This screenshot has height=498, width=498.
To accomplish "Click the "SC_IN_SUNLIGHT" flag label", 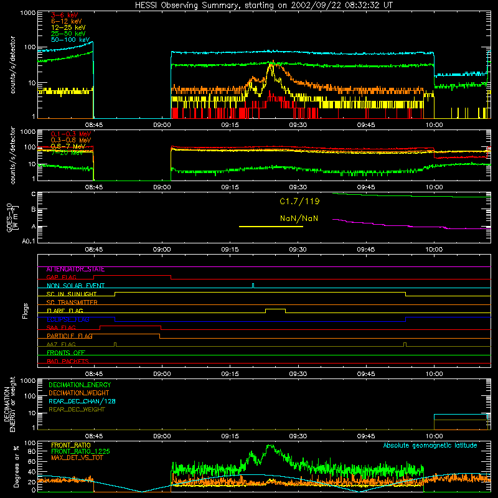I will click(x=72, y=294).
